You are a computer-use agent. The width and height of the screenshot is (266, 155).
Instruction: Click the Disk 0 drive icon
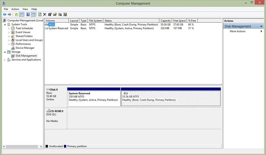48,89
